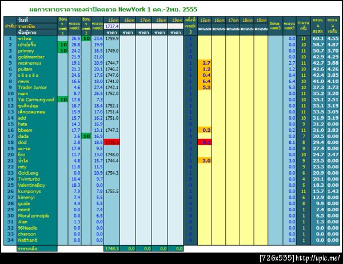
Task: Click the name 'GoldLeng'
Action: click(x=28, y=173)
